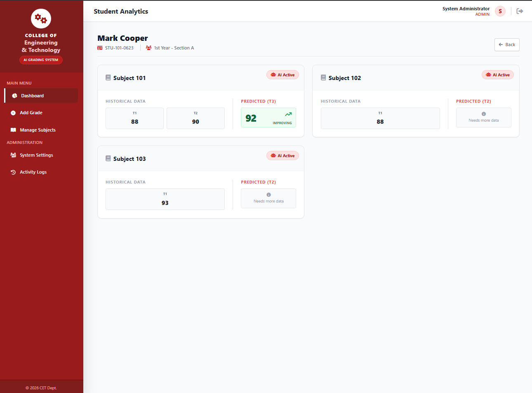
Task: Click the 2026 CET Dept footer text
Action: [x=41, y=388]
